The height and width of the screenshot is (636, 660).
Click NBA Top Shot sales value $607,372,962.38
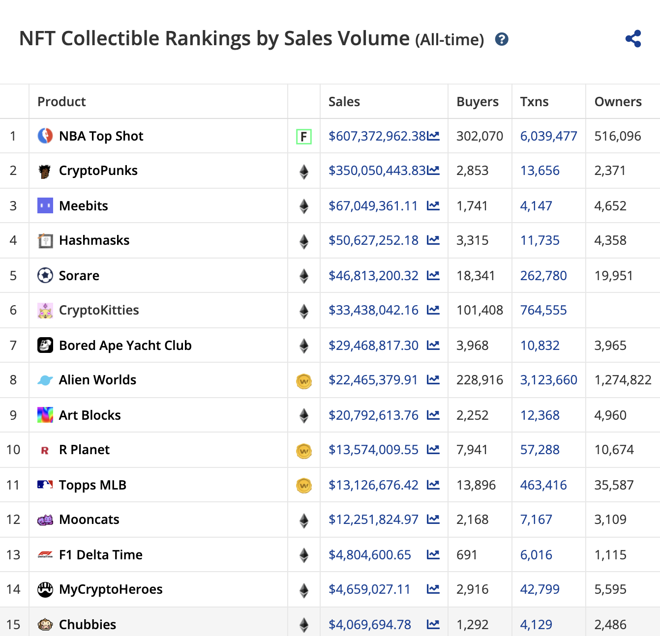point(377,136)
